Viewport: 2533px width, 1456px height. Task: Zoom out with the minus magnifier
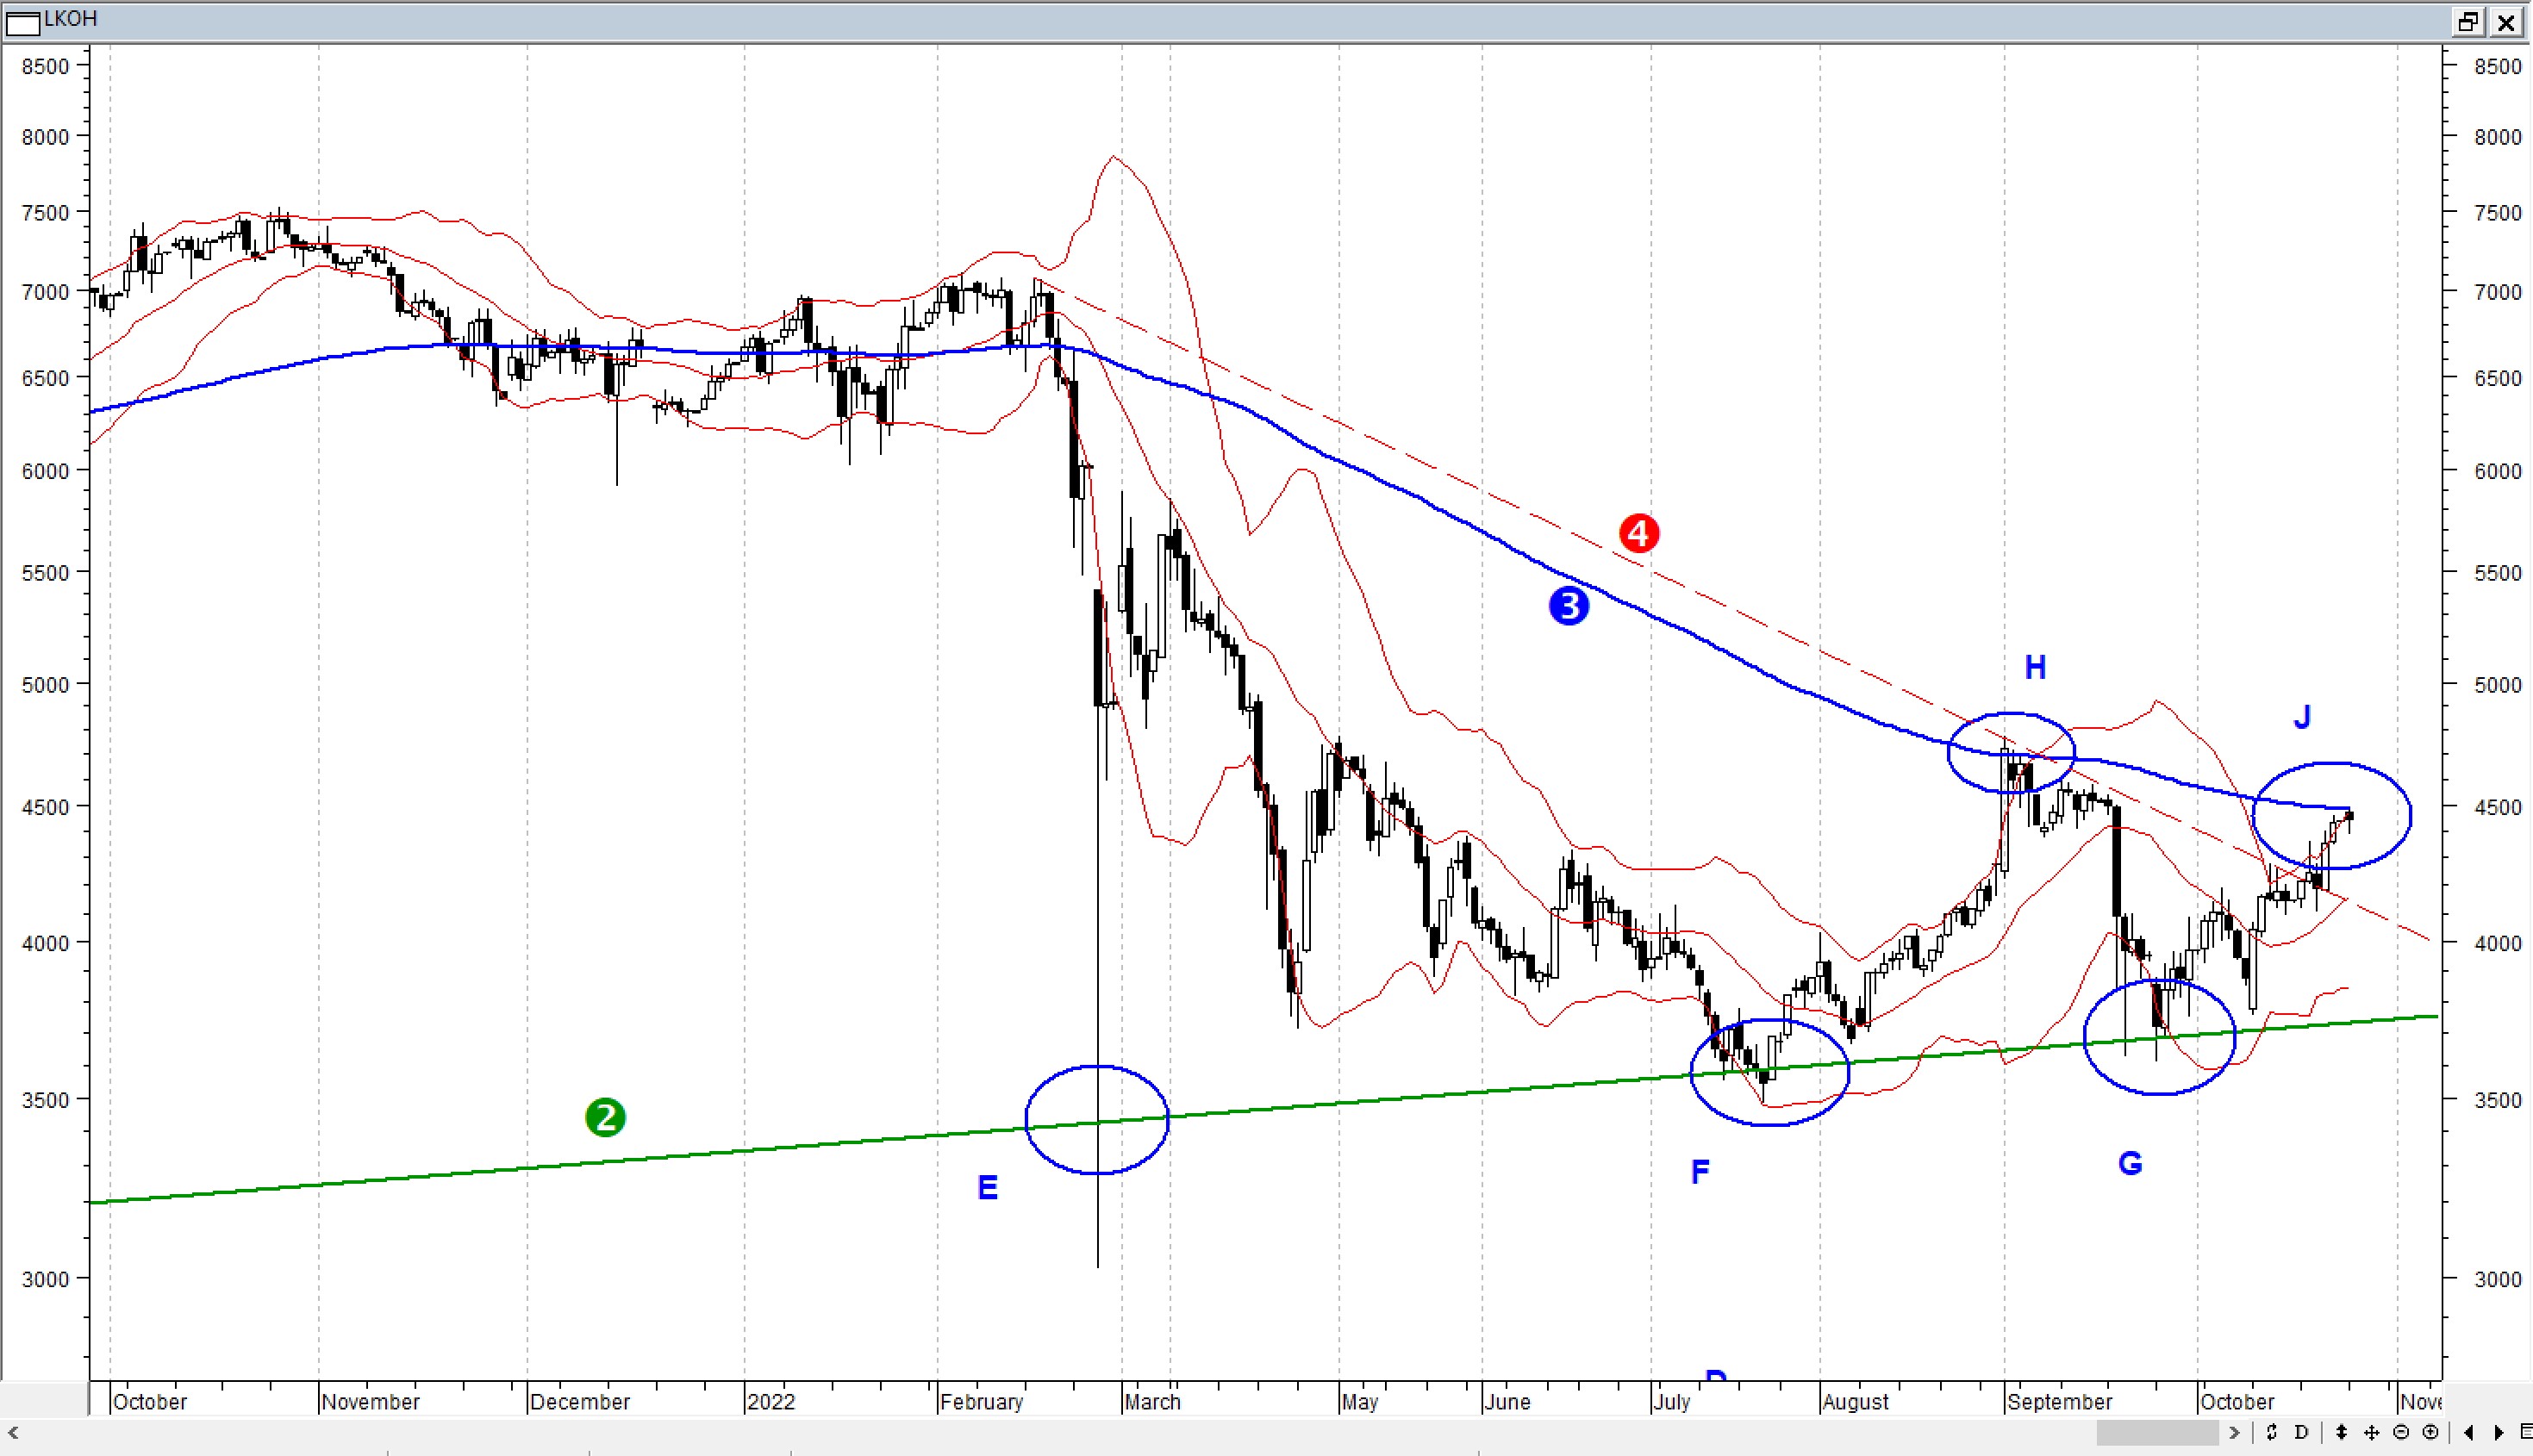[2401, 1432]
